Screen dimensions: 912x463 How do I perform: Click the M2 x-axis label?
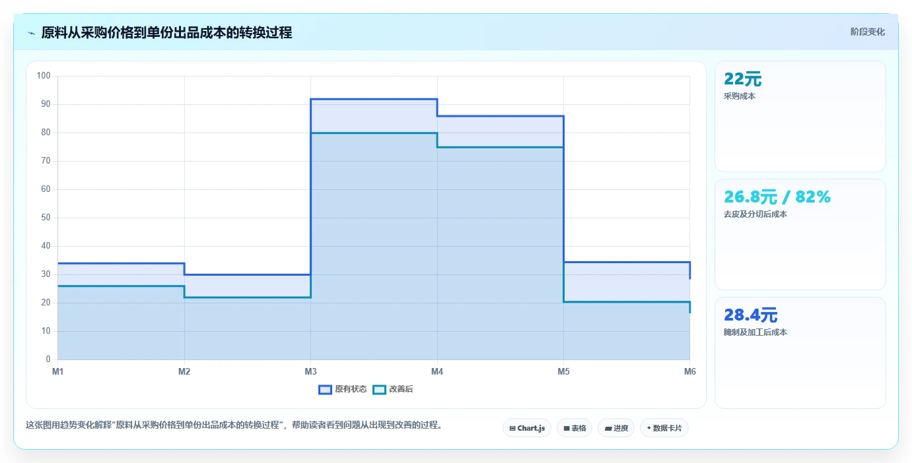point(184,372)
